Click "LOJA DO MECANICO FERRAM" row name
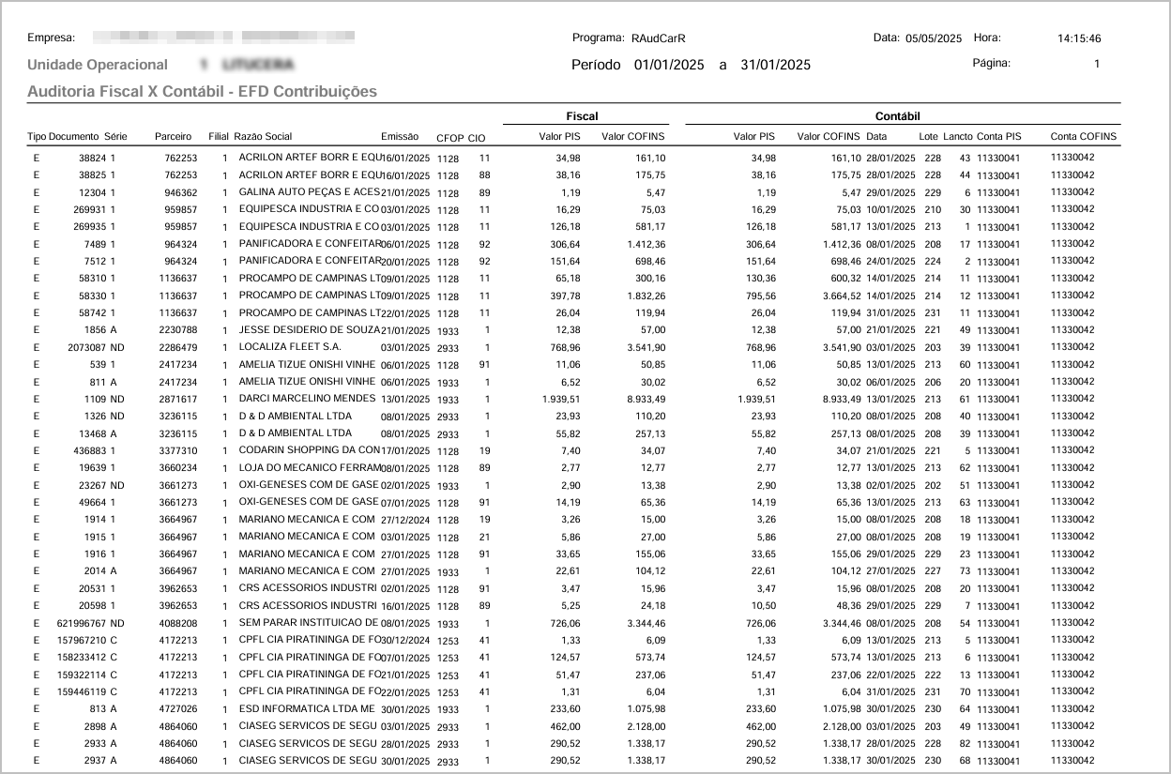The image size is (1171, 774). [x=309, y=467]
